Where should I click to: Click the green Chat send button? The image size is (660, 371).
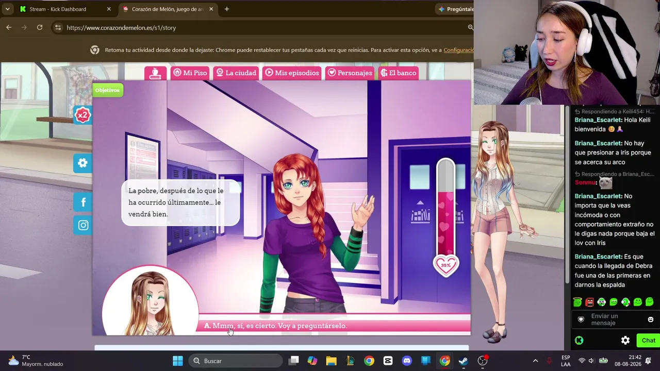pos(648,340)
